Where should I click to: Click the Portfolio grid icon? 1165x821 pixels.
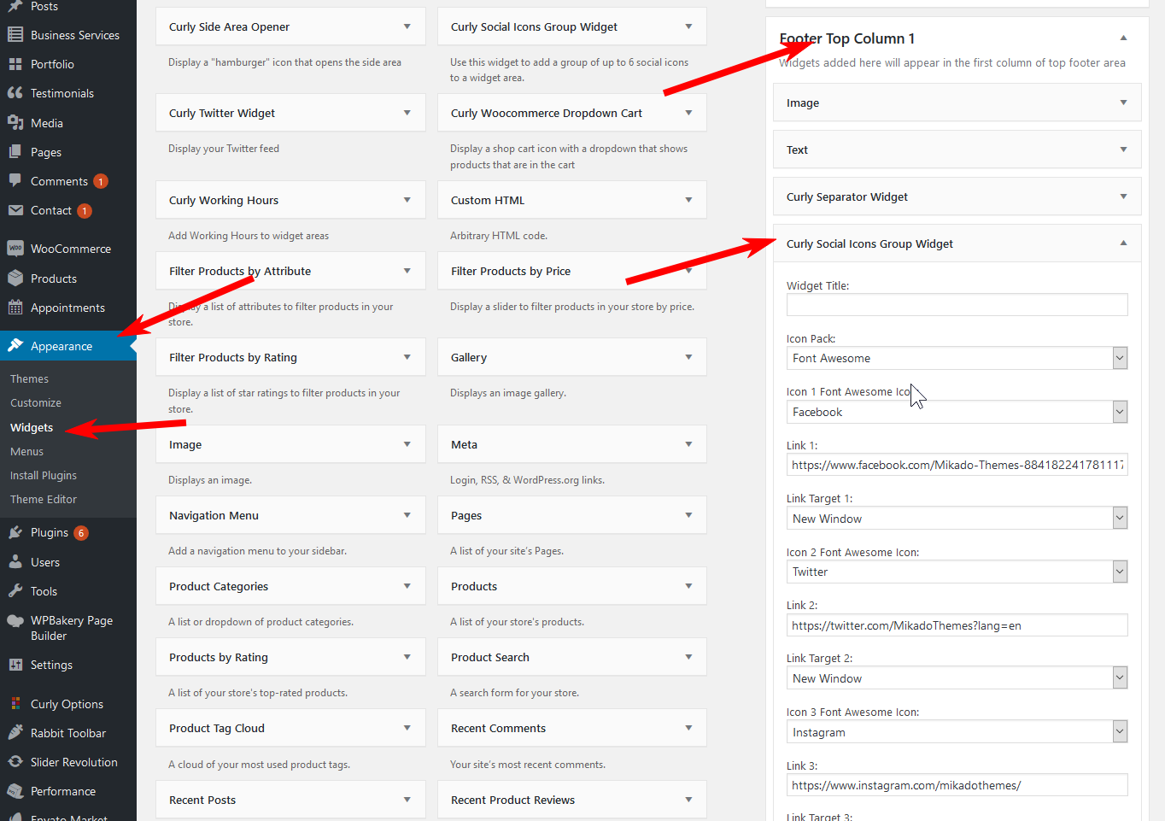pos(15,64)
